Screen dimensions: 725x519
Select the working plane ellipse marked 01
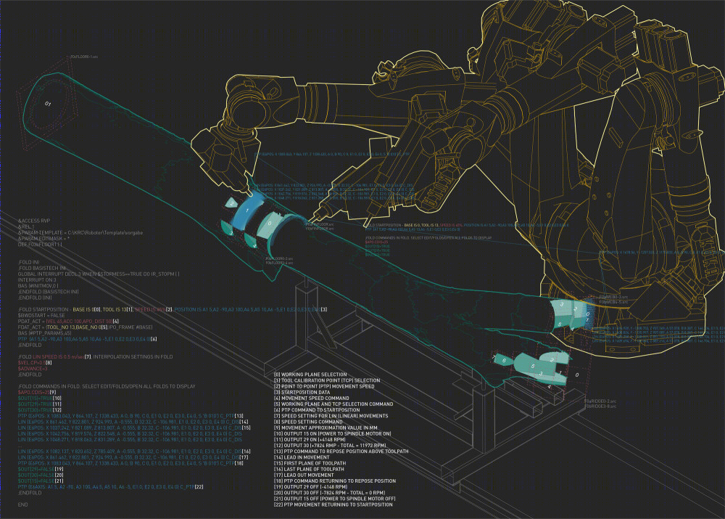[x=47, y=105]
